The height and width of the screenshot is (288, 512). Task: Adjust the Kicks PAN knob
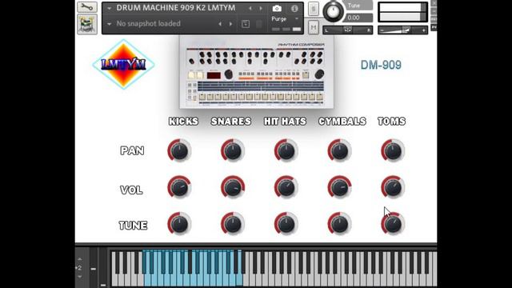179,150
